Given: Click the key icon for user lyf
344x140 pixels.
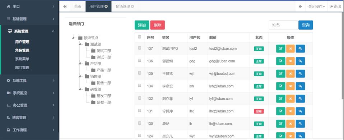Looking at the screenshot, I should tap(300, 99).
